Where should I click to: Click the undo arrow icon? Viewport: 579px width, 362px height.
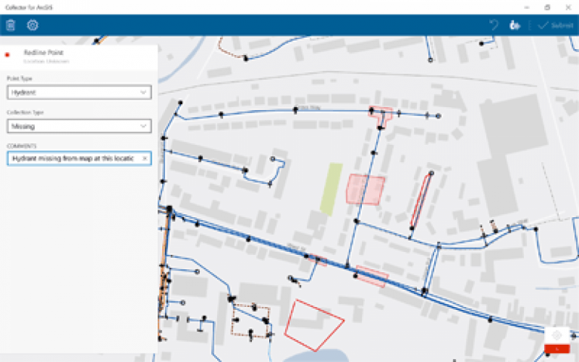494,25
